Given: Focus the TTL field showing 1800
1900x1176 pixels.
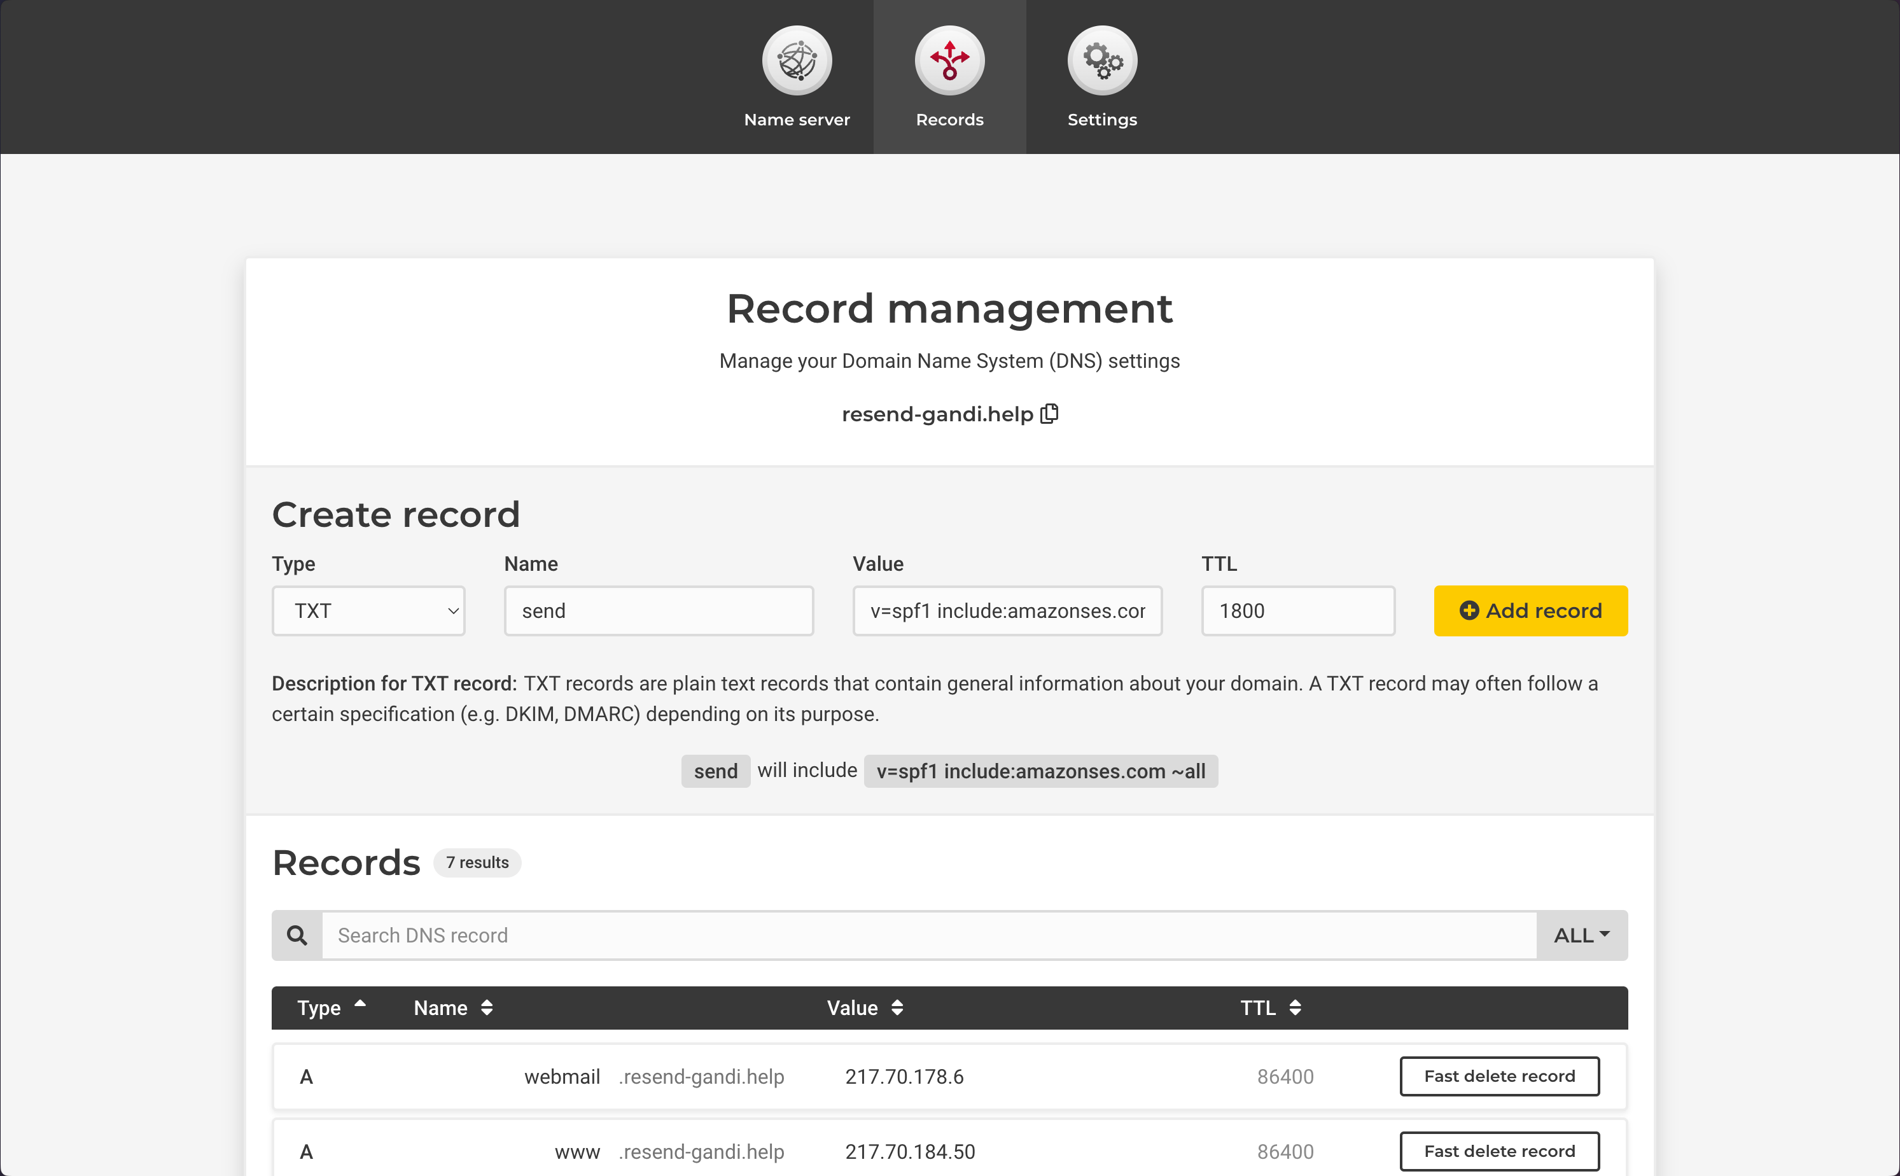Looking at the screenshot, I should [x=1298, y=610].
